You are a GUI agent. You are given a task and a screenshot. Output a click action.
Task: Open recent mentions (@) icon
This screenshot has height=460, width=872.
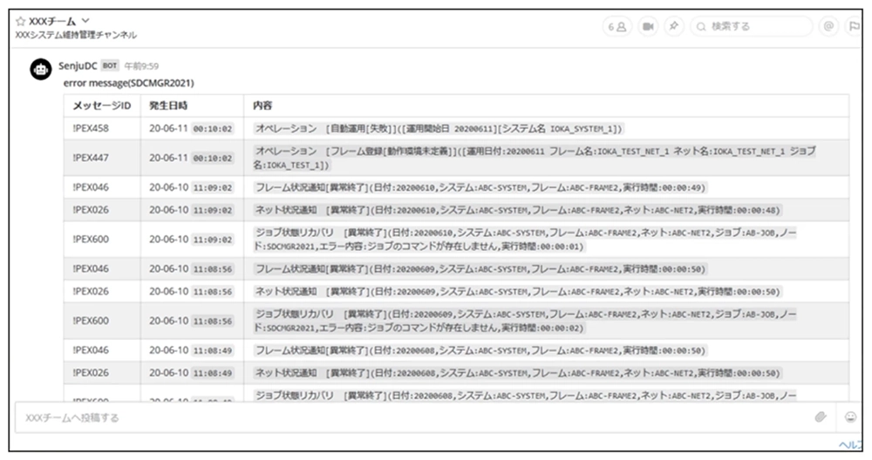point(828,26)
